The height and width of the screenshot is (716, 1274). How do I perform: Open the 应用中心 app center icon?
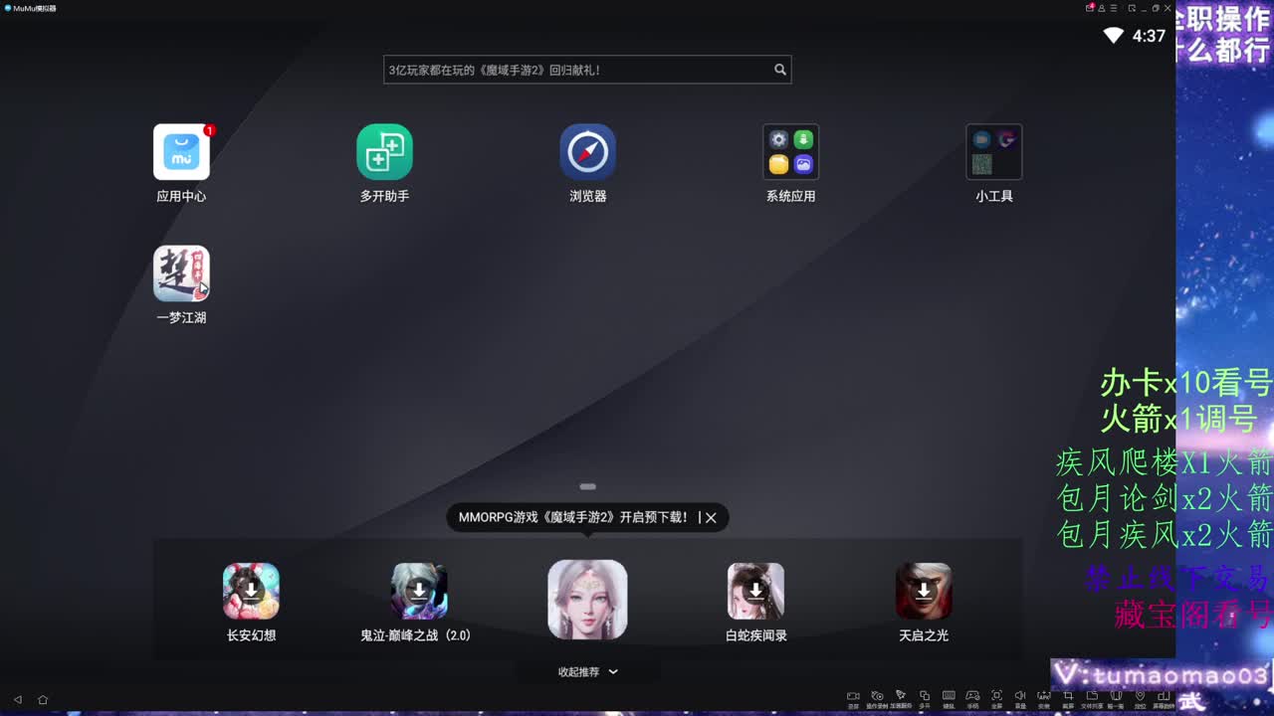click(181, 152)
